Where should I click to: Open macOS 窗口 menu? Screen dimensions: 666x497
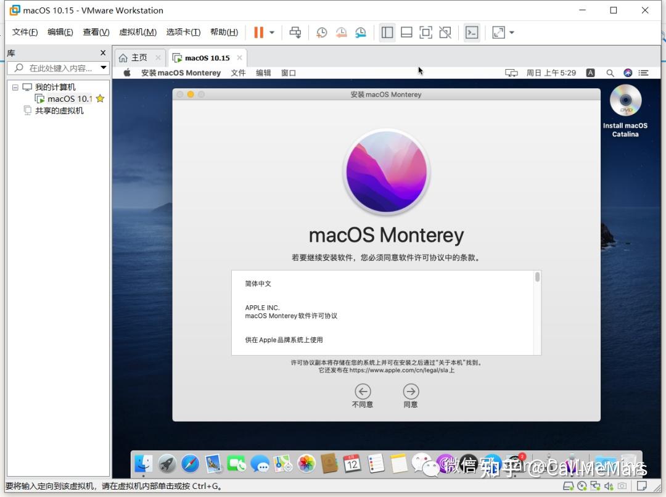coord(289,73)
